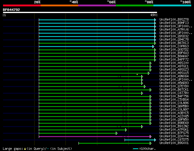Click the purple alignment bar for Q307Y4
This screenshot has height=151, width=194.
[x=94, y=137]
